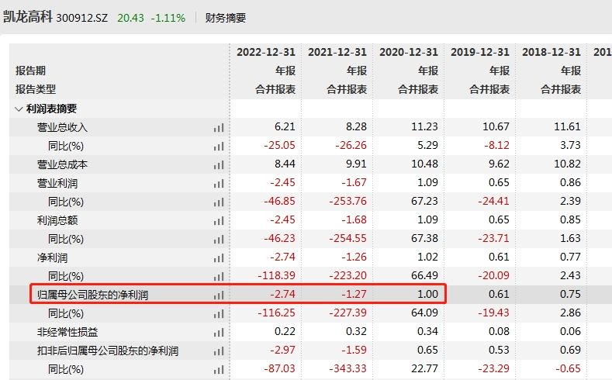The image size is (612, 380).
Task: Click the 营业总成本 row label
Action: (62, 164)
